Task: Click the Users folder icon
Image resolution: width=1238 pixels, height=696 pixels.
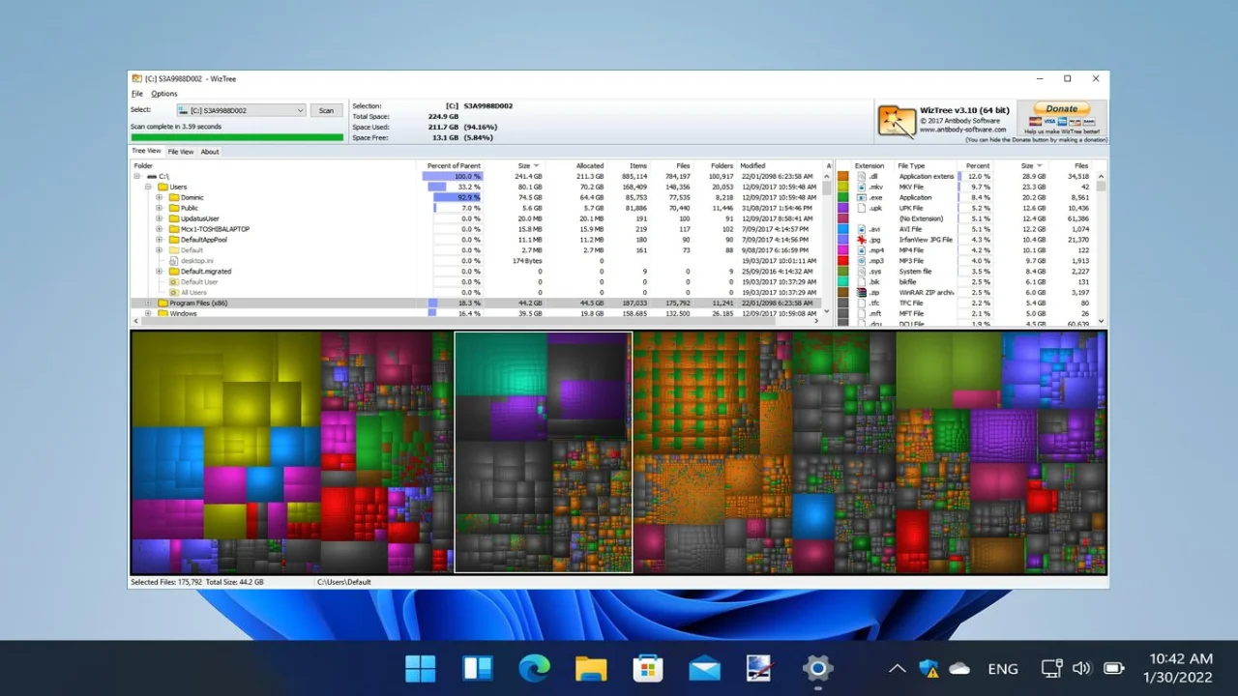Action: point(163,188)
